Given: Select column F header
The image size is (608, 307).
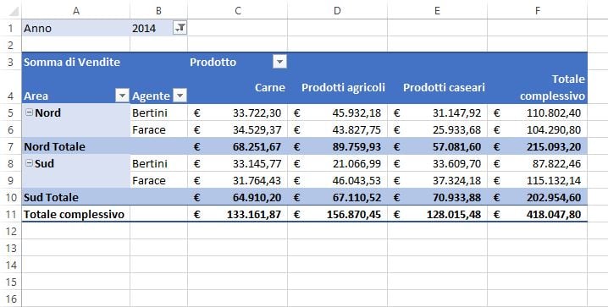Looking at the screenshot, I should (x=538, y=11).
